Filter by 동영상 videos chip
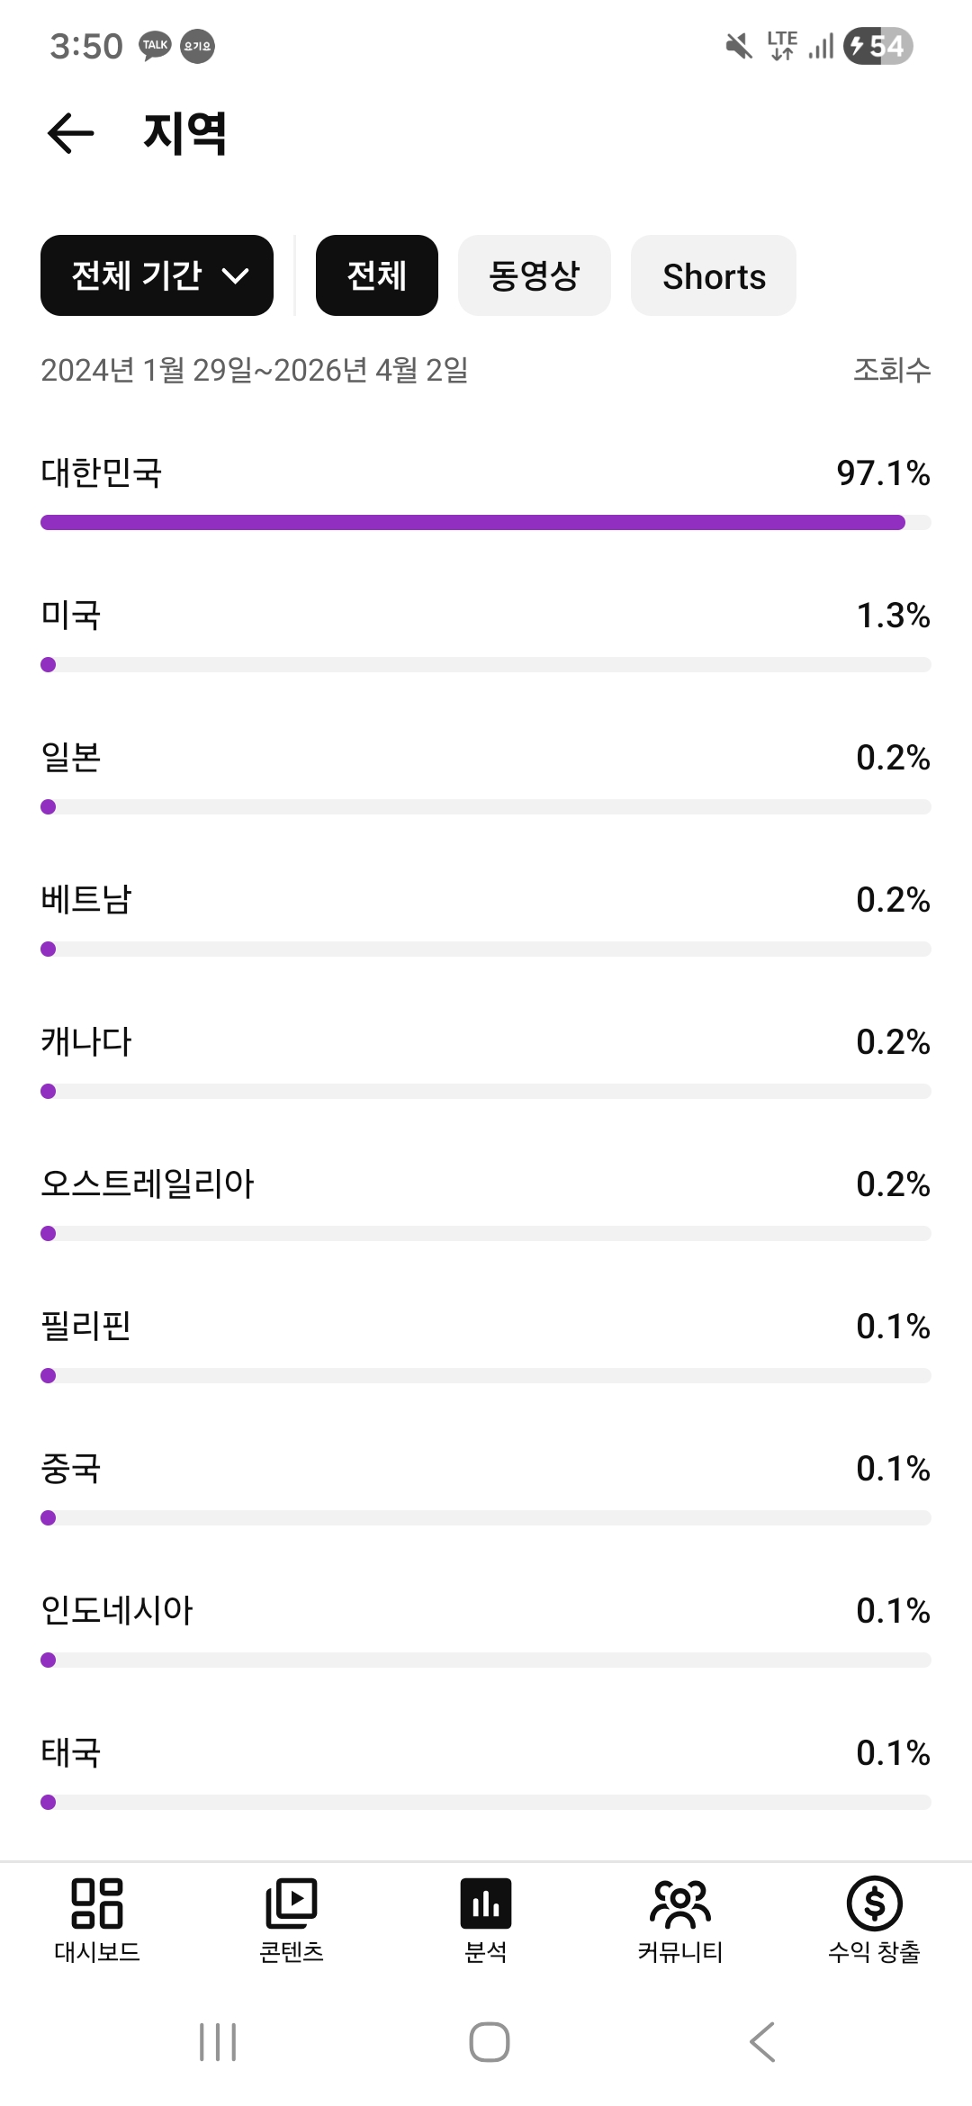972x2106 pixels. click(x=534, y=275)
